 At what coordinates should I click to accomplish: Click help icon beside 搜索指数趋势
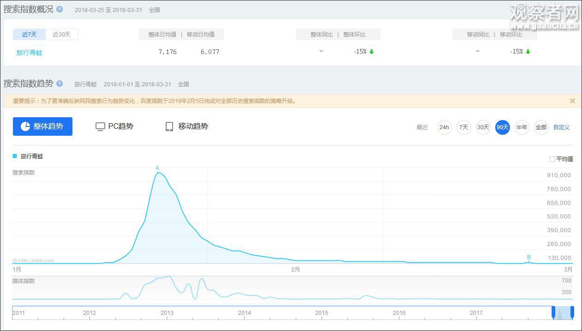60,84
